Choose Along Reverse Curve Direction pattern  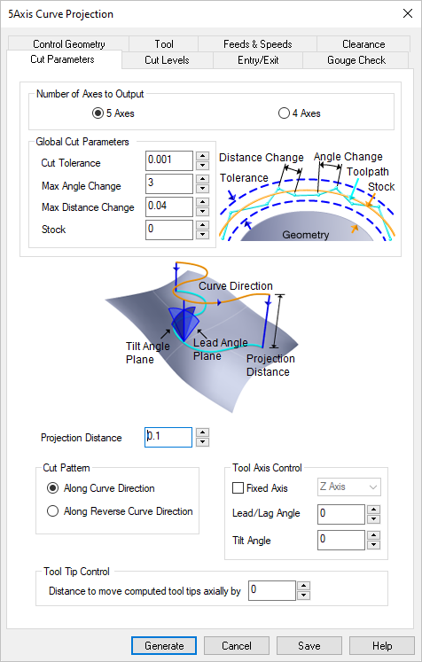[x=120, y=511]
